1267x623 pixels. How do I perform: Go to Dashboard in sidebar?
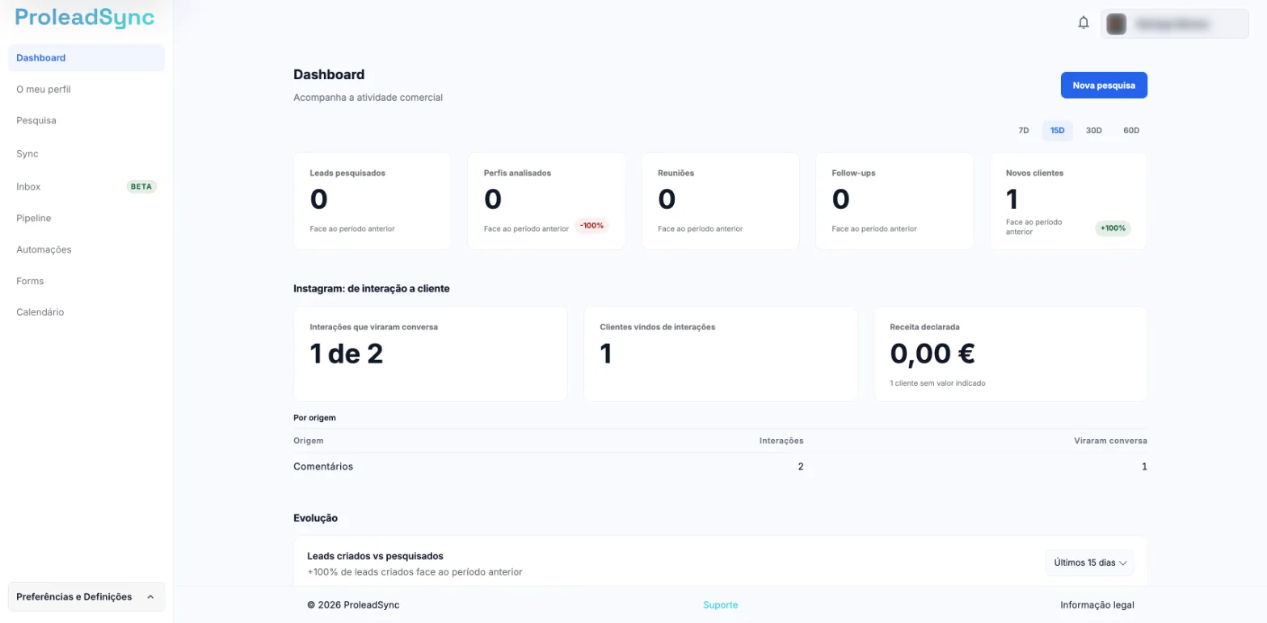pyautogui.click(x=86, y=58)
